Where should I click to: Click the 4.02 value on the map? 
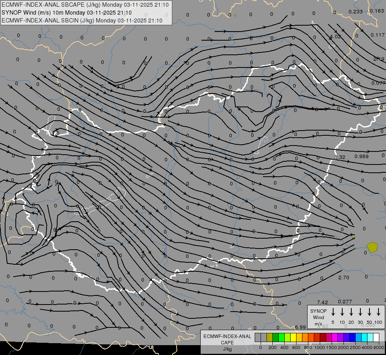[335, 36]
